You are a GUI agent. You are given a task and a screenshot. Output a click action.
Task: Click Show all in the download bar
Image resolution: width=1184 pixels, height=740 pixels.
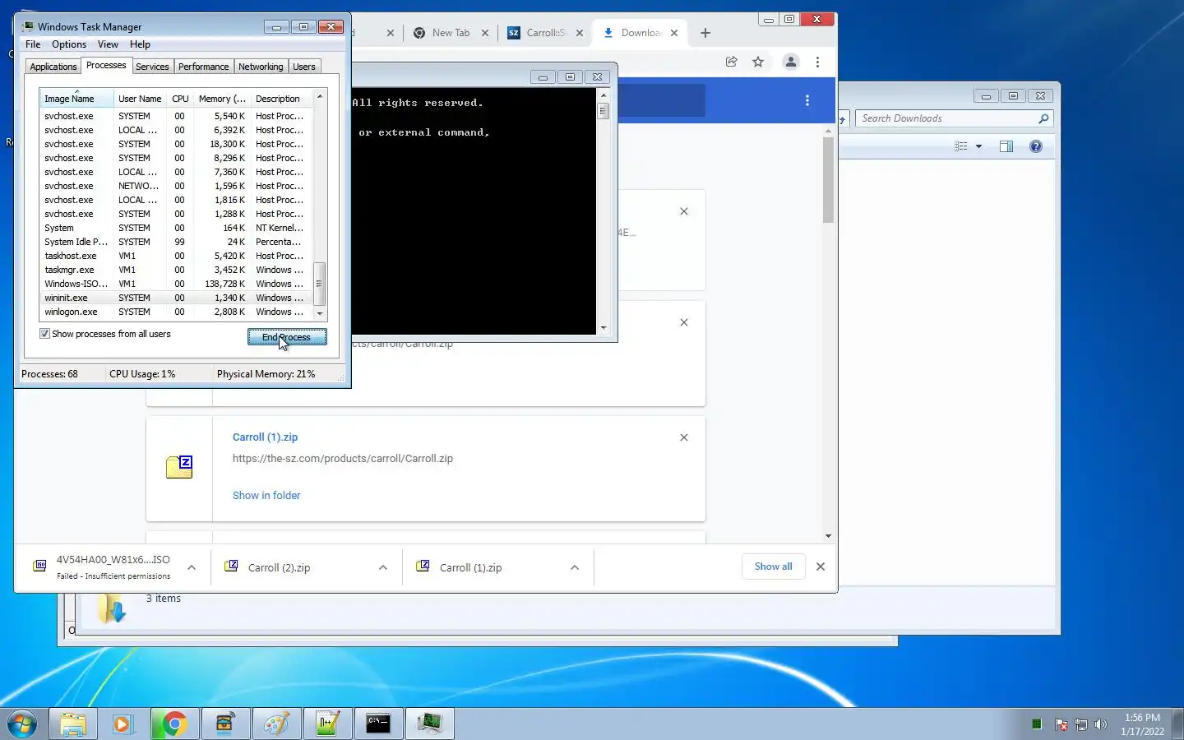tap(774, 567)
